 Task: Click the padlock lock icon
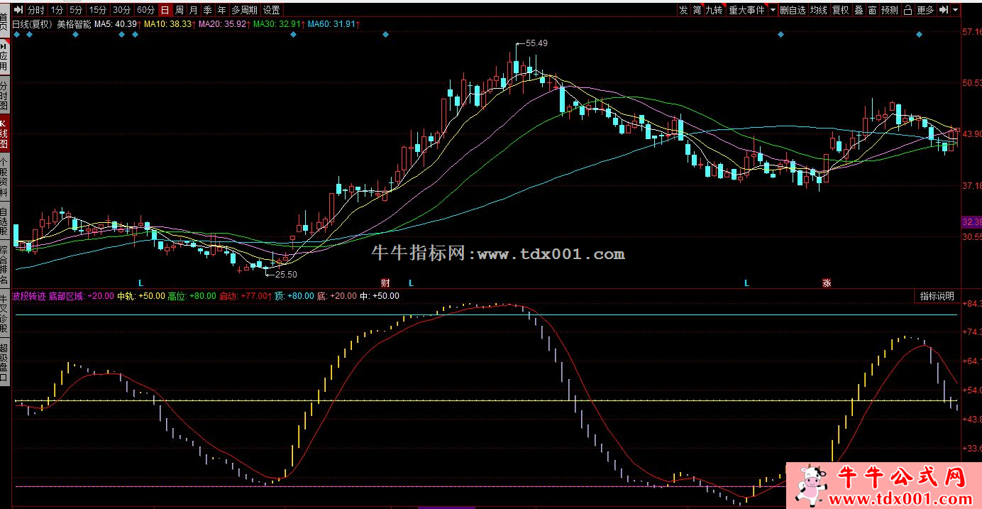coord(908,10)
